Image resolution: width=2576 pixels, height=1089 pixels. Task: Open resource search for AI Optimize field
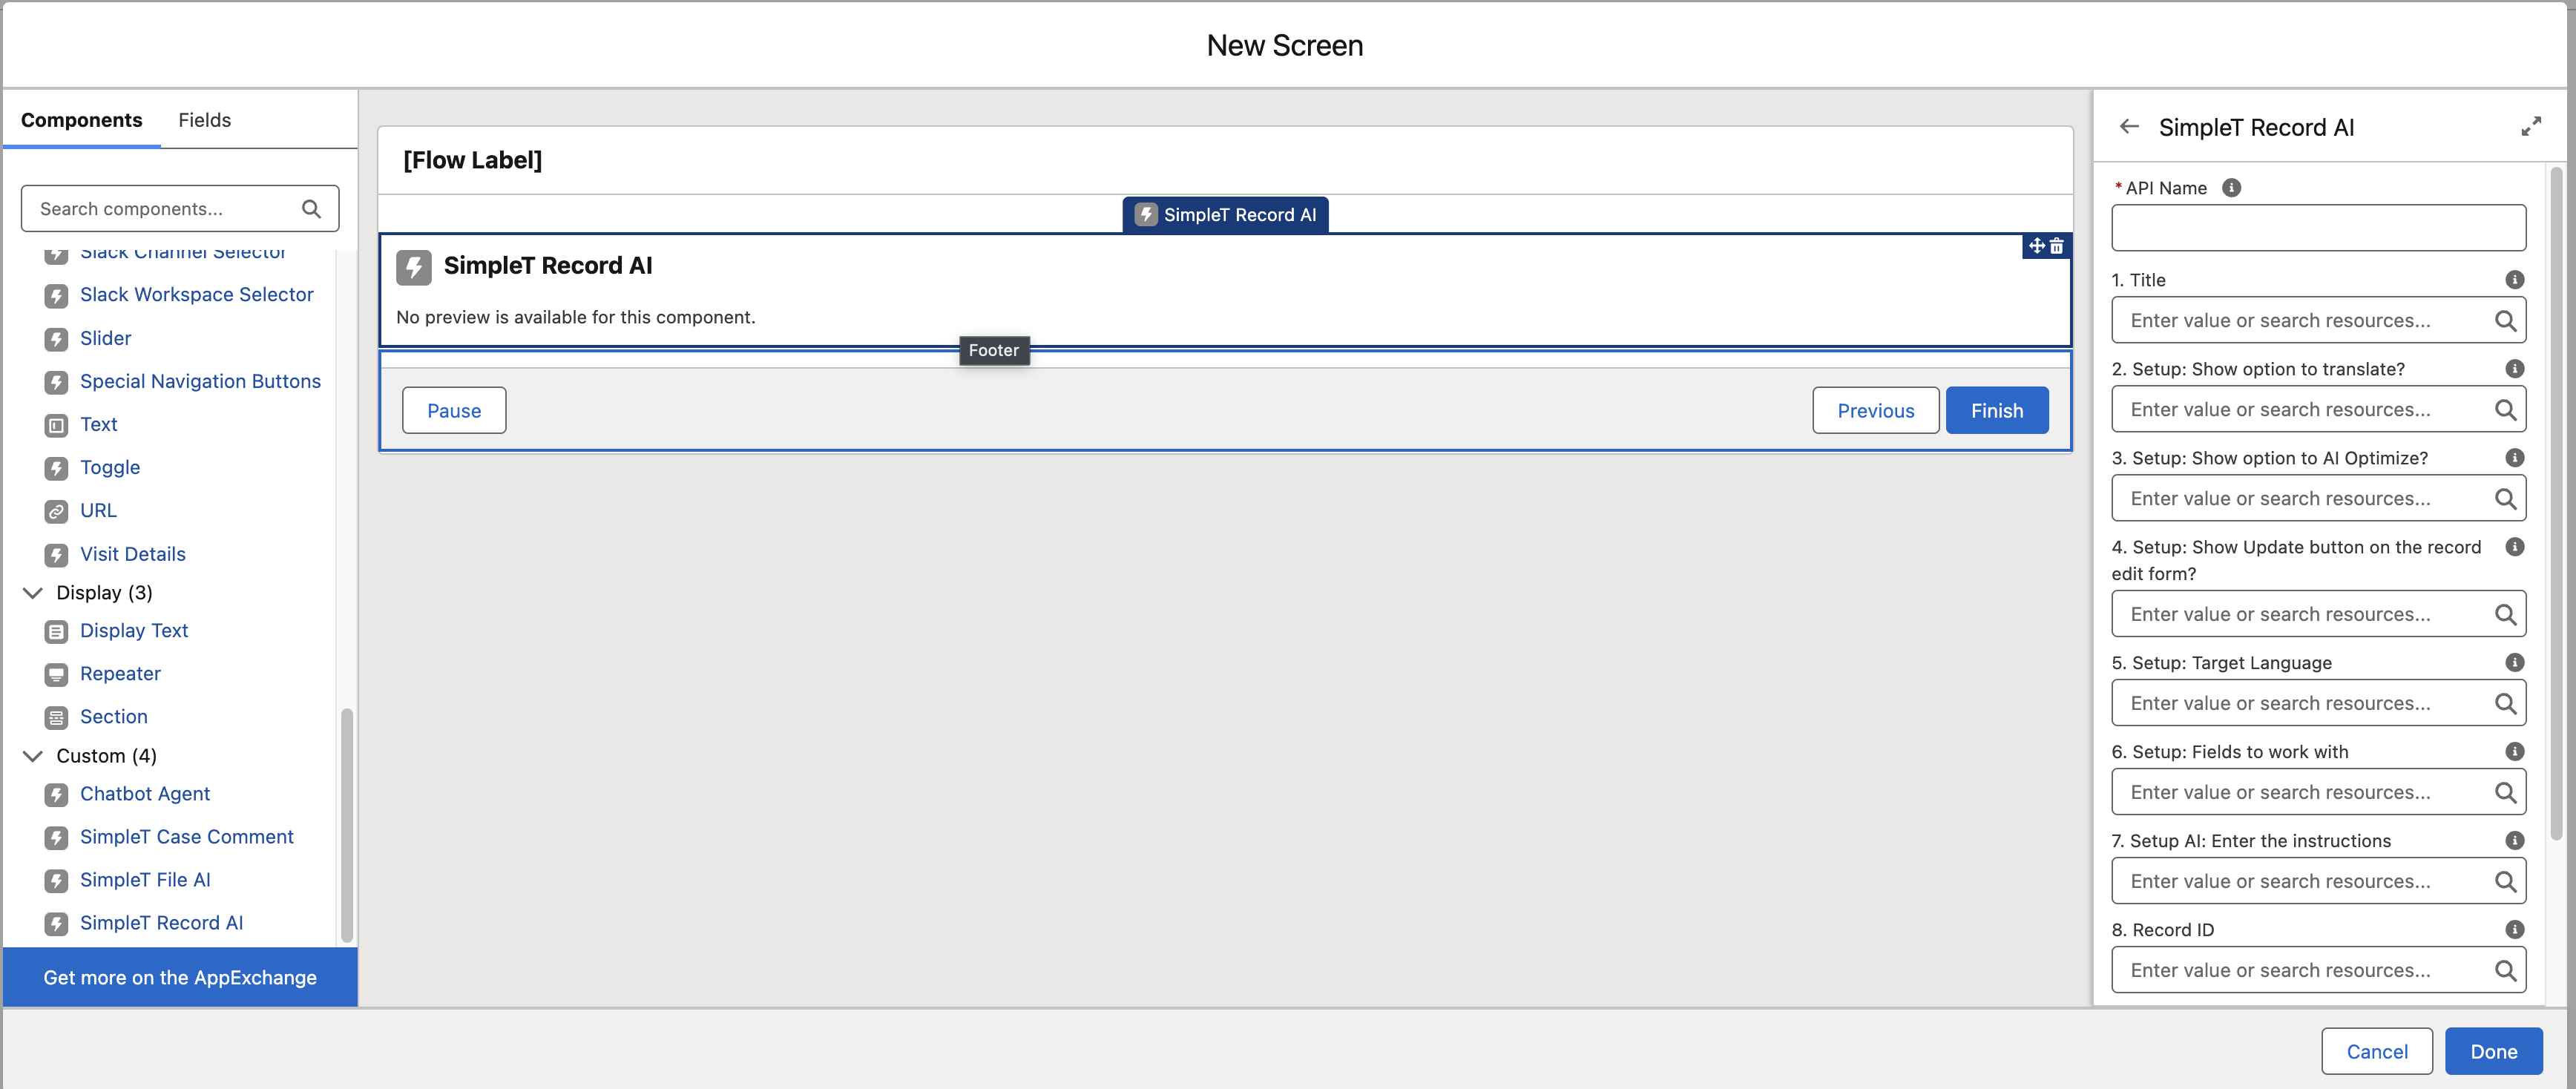point(2504,499)
